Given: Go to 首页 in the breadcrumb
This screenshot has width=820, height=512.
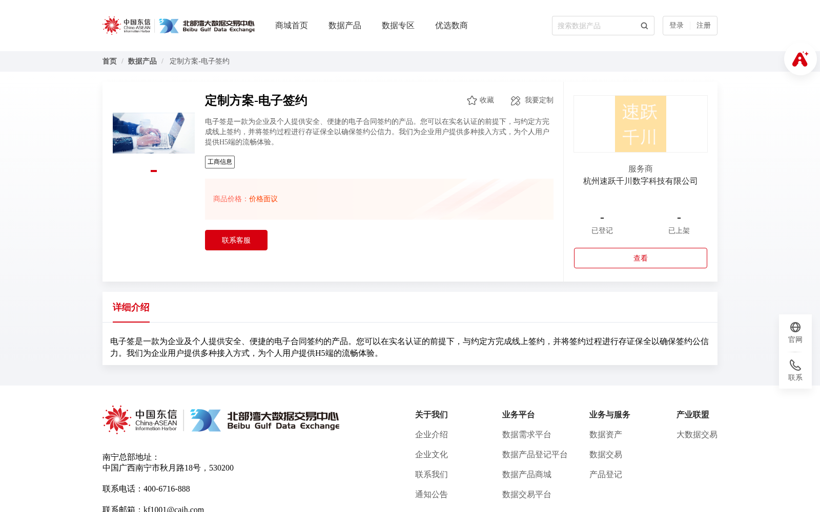Looking at the screenshot, I should click(x=110, y=61).
